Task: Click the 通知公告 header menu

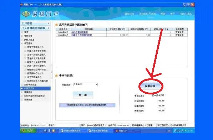Action: 129,14
